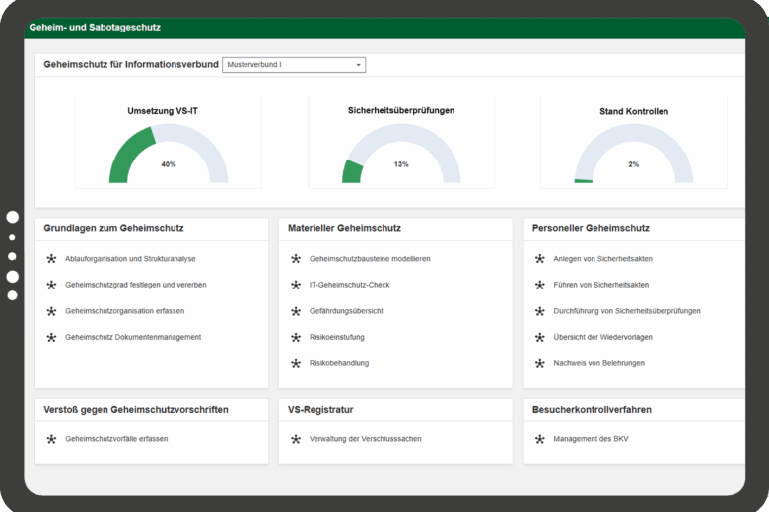Click the Personeller Geheimschutz heading
The image size is (769, 512).
tap(591, 228)
